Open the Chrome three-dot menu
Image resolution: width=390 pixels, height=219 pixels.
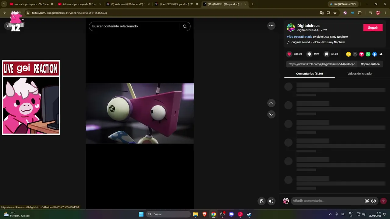coord(385,13)
